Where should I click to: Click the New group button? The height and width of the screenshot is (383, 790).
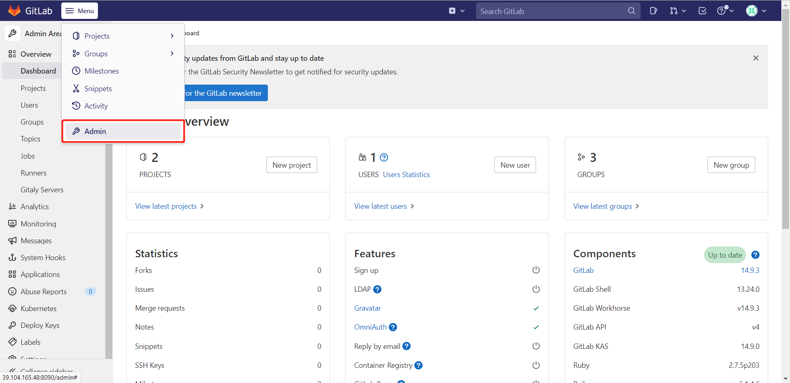click(731, 165)
